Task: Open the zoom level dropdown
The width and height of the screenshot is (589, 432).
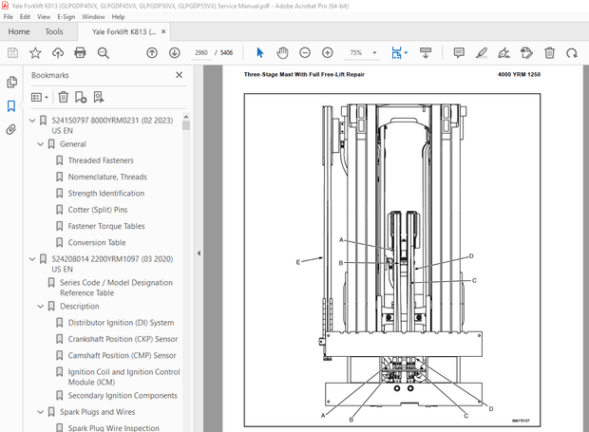Action: click(x=374, y=53)
